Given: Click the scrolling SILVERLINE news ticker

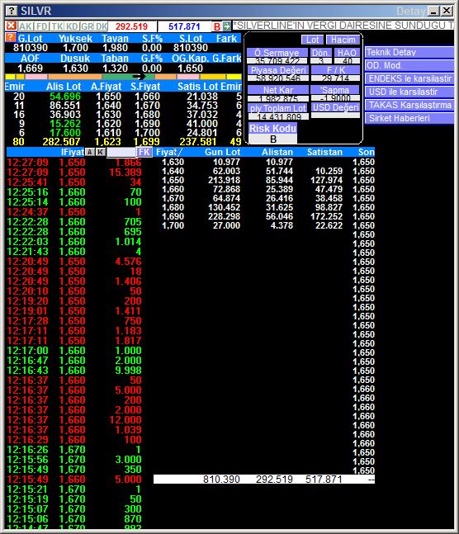Looking at the screenshot, I should pos(343,26).
